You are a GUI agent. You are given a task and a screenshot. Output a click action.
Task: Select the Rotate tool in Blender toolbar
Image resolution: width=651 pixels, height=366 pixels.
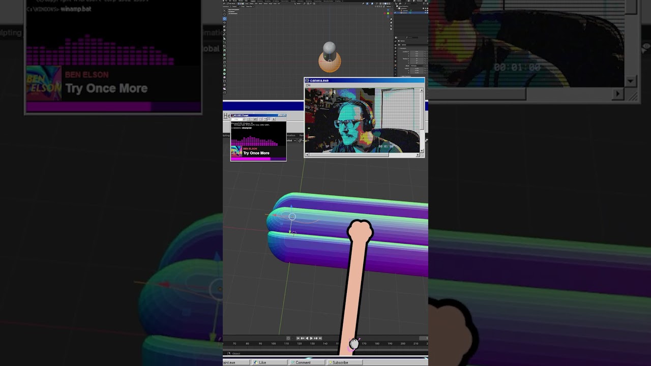224,22
